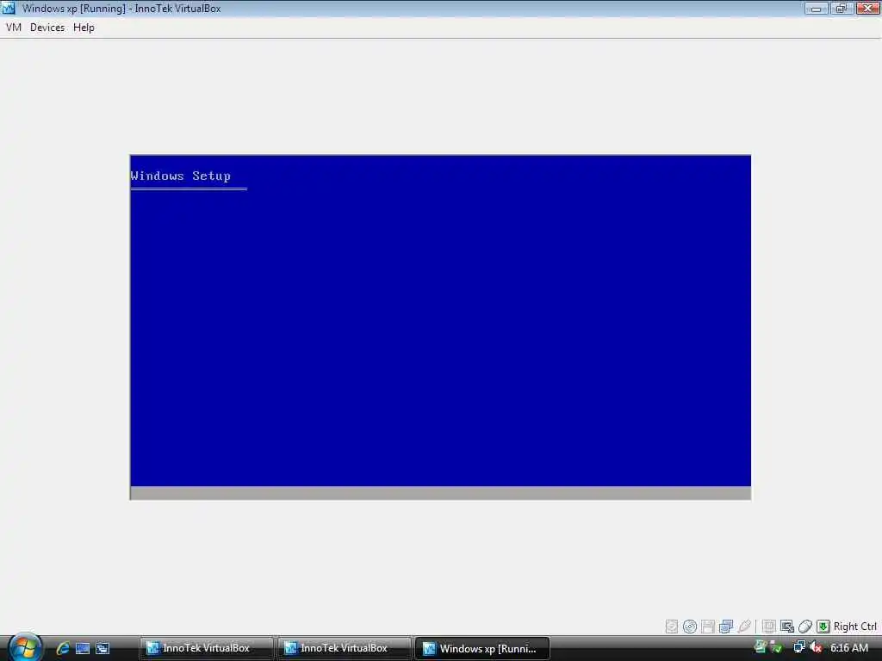Screen dimensions: 882x661
Task: Click the green arrow keyboard capture icon
Action: click(823, 627)
